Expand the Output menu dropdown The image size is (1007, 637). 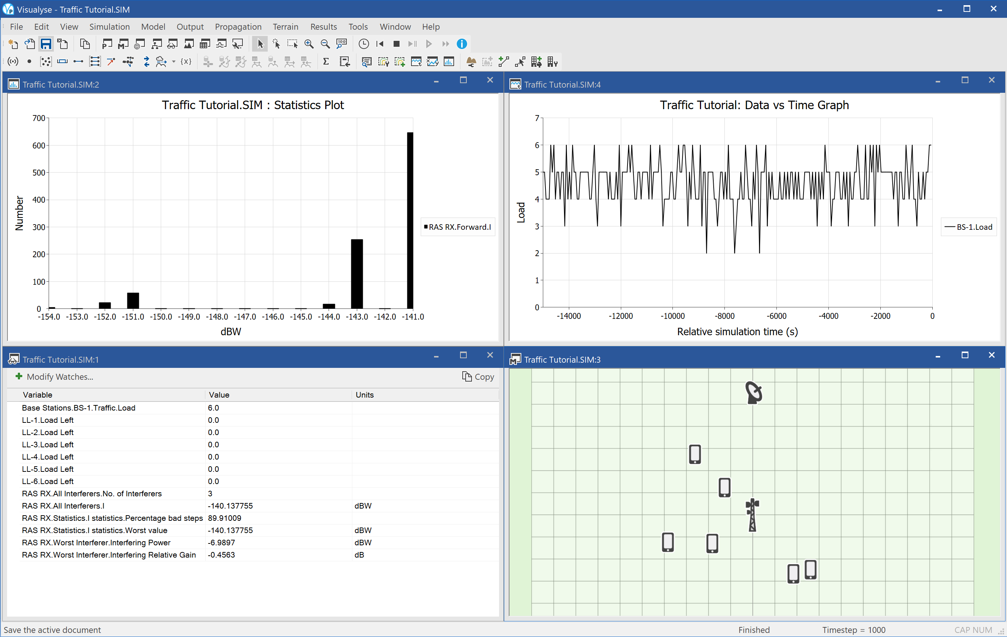189,26
